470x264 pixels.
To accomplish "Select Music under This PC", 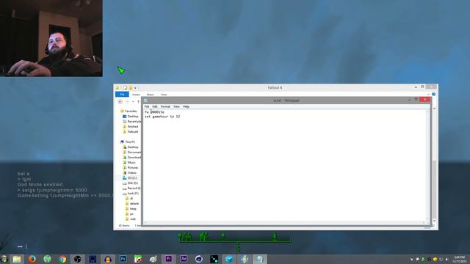I will tap(129, 162).
